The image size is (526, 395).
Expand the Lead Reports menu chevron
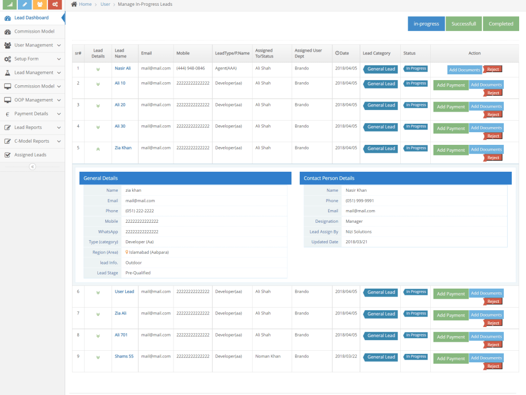[x=59, y=127]
